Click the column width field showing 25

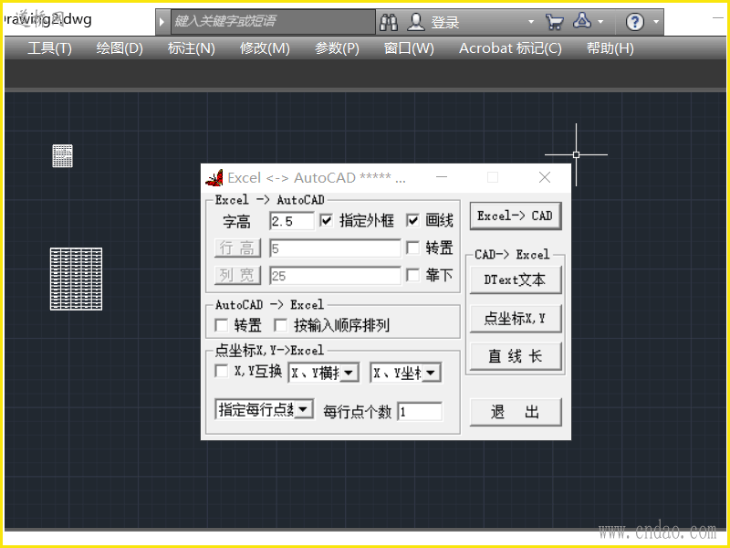pos(335,276)
